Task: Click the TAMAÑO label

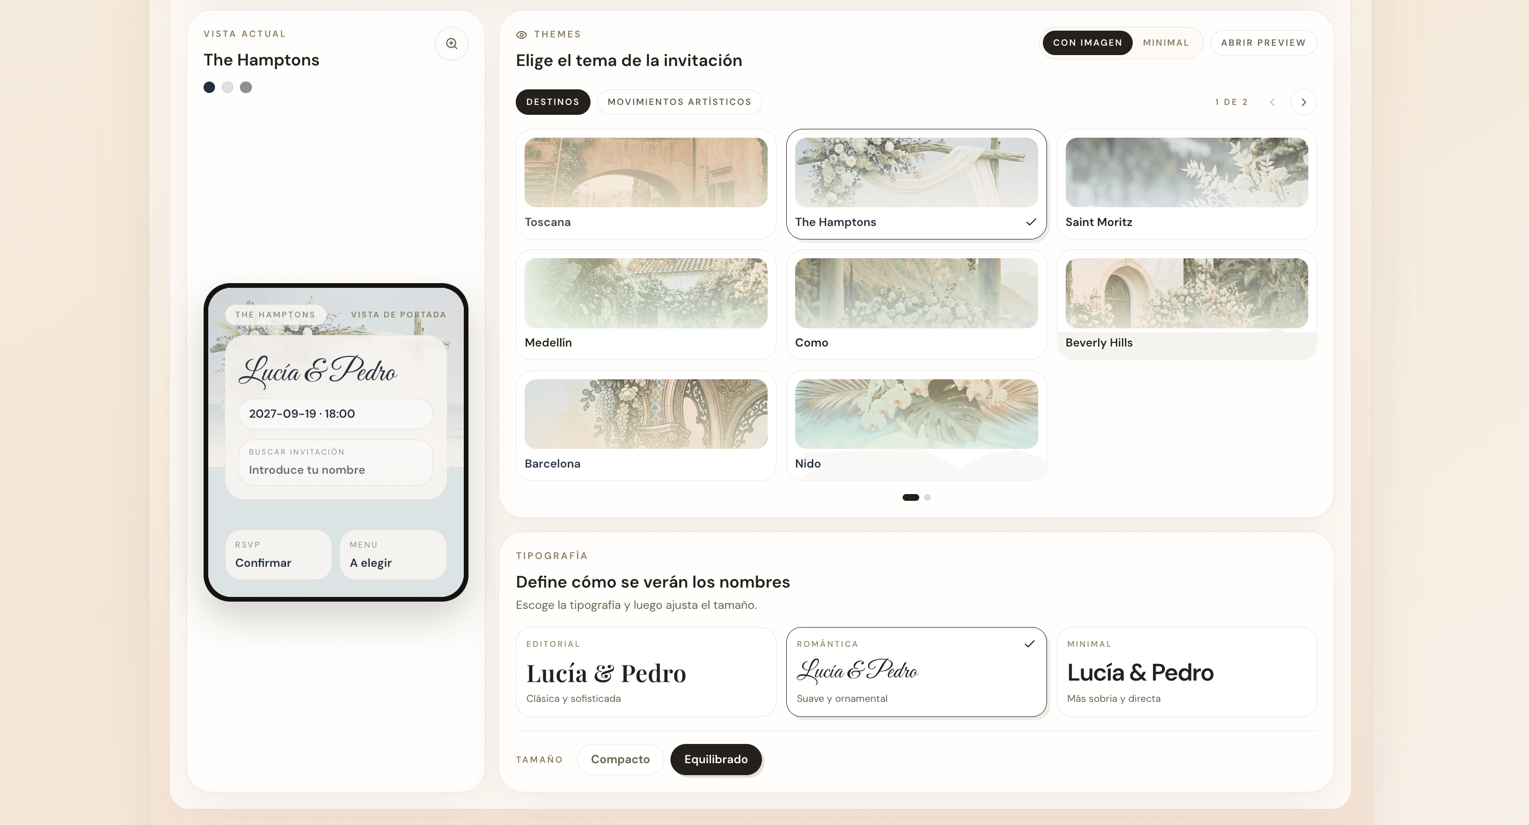Action: [539, 760]
